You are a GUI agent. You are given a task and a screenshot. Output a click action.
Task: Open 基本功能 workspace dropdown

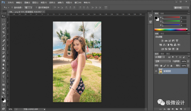[x=181, y=8]
